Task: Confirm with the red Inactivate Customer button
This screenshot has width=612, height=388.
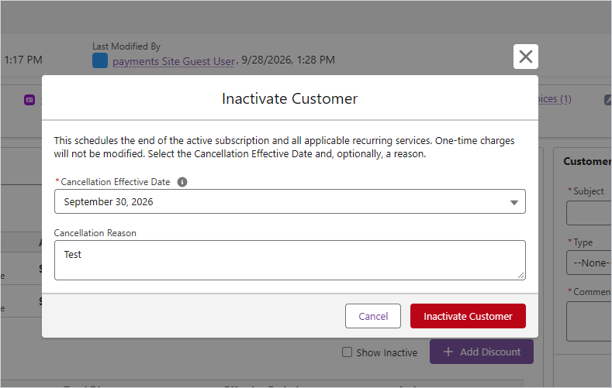Action: [468, 316]
